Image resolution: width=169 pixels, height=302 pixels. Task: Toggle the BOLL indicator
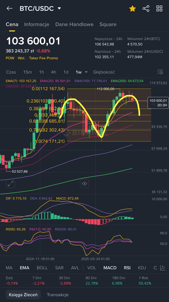[42, 268]
